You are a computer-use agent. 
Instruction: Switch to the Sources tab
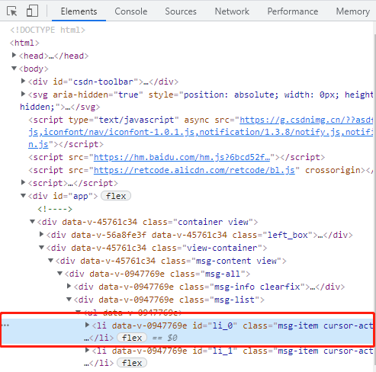pos(181,11)
